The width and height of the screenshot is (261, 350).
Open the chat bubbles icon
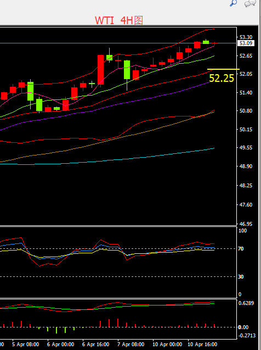[x=250, y=3]
